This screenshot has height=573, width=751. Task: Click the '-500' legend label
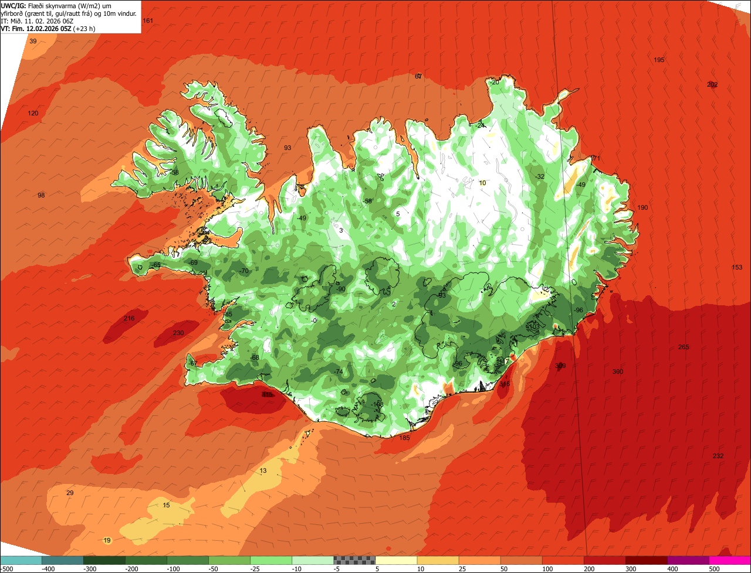click(6, 569)
